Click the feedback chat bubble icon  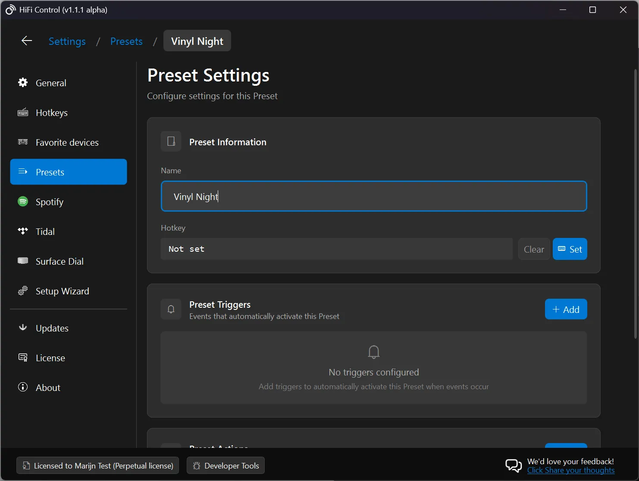(513, 465)
